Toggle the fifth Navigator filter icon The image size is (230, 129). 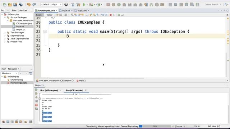(x=21, y=122)
